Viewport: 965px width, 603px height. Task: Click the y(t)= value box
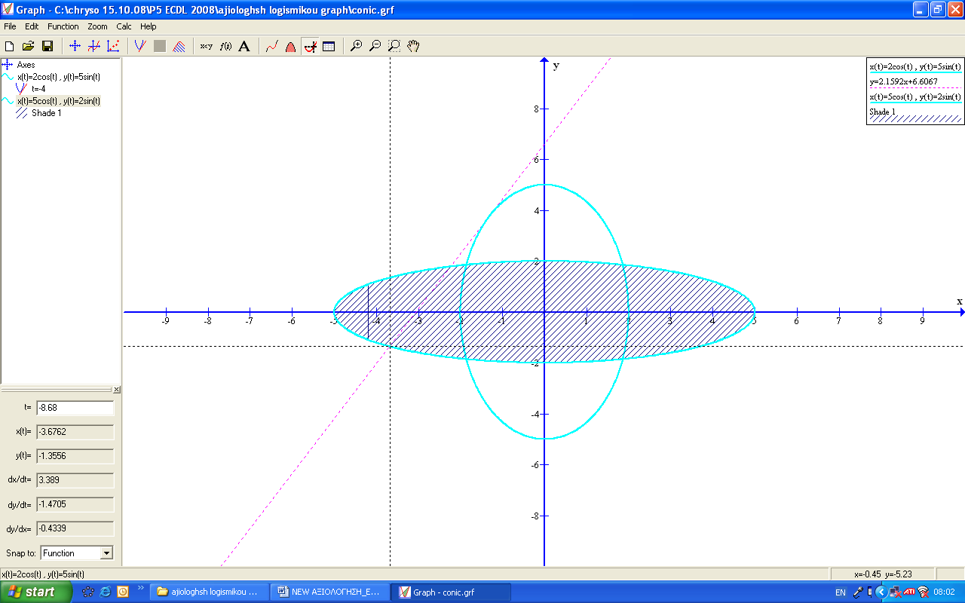point(75,456)
